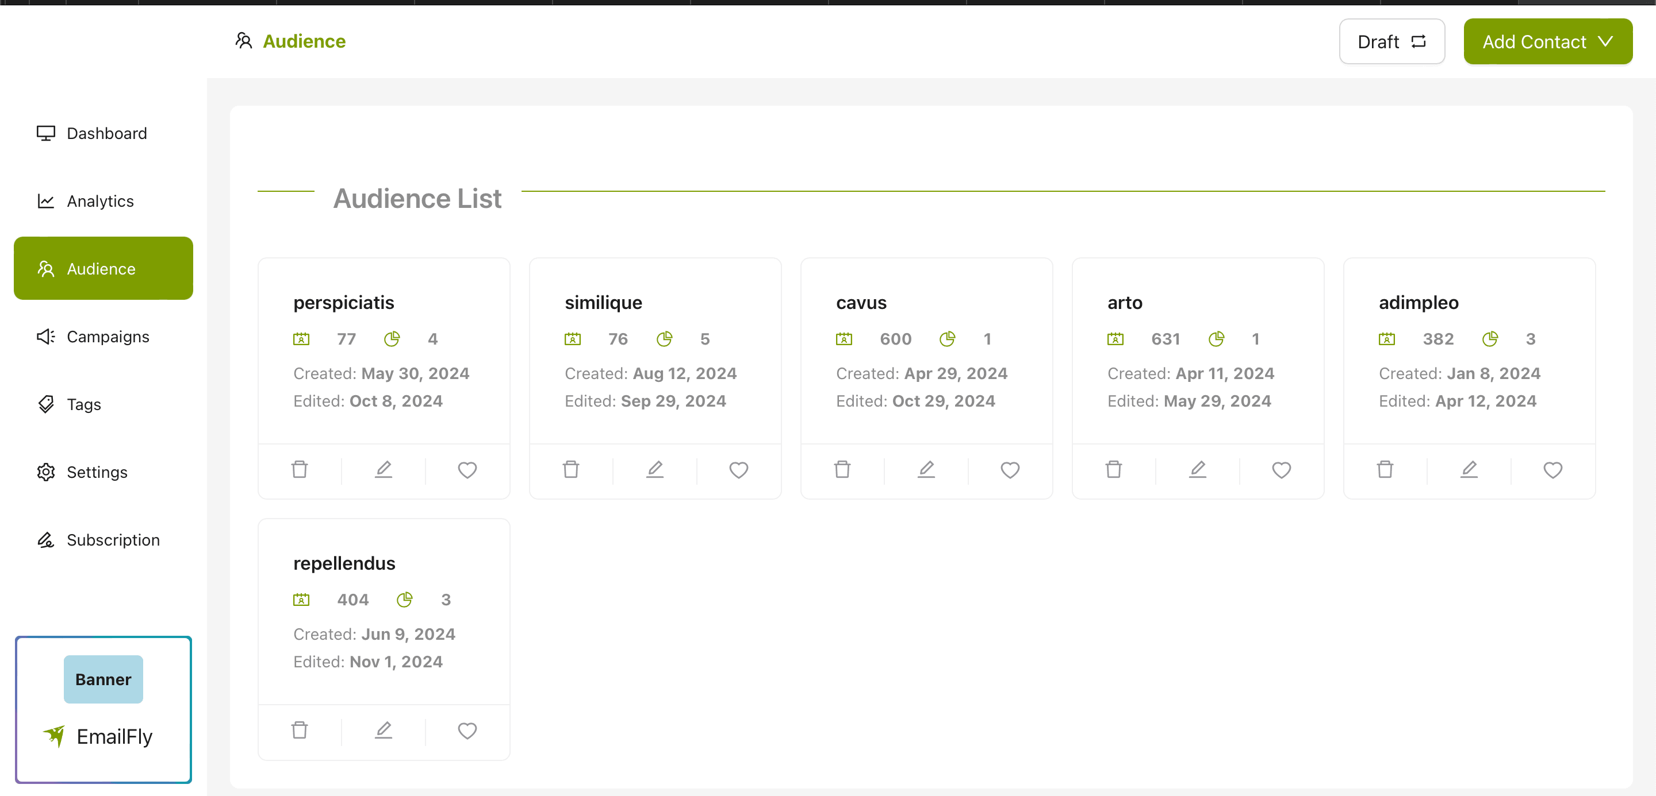
Task: Open Settings from the sidebar gear
Action: click(97, 472)
